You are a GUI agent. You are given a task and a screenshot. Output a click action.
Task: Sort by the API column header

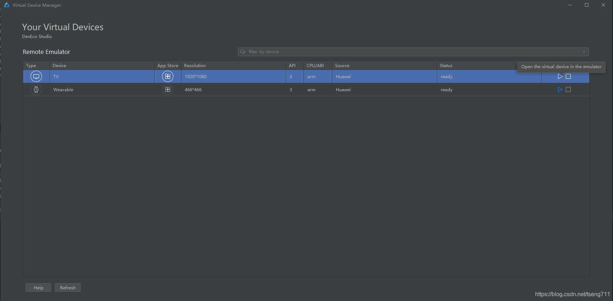tap(295, 66)
